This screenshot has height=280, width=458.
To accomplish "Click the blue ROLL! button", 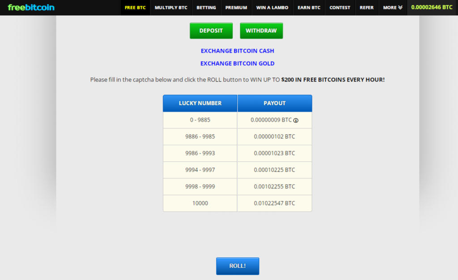I will [x=237, y=266].
